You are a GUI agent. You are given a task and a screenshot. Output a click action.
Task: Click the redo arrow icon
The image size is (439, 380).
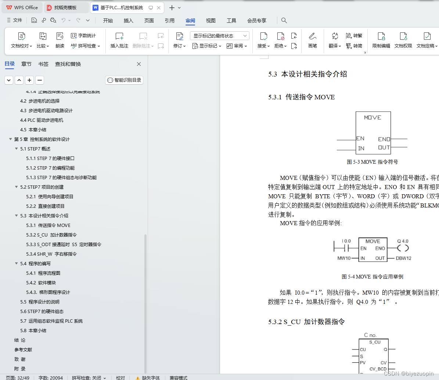(78, 20)
